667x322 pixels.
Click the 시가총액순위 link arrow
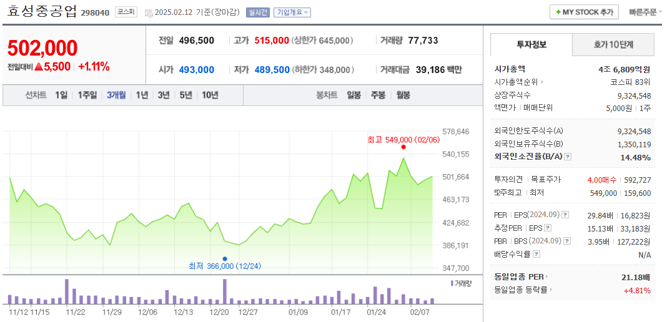[542, 82]
